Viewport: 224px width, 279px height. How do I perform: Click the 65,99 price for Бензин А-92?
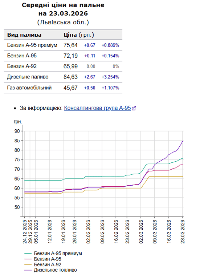pos(70,66)
